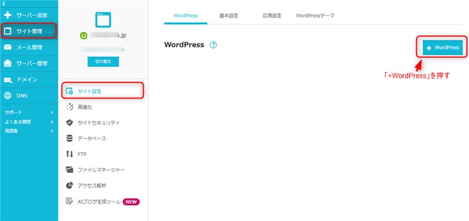
Task: Click the folder icon for ファイルマネージャー
Action: point(69,170)
